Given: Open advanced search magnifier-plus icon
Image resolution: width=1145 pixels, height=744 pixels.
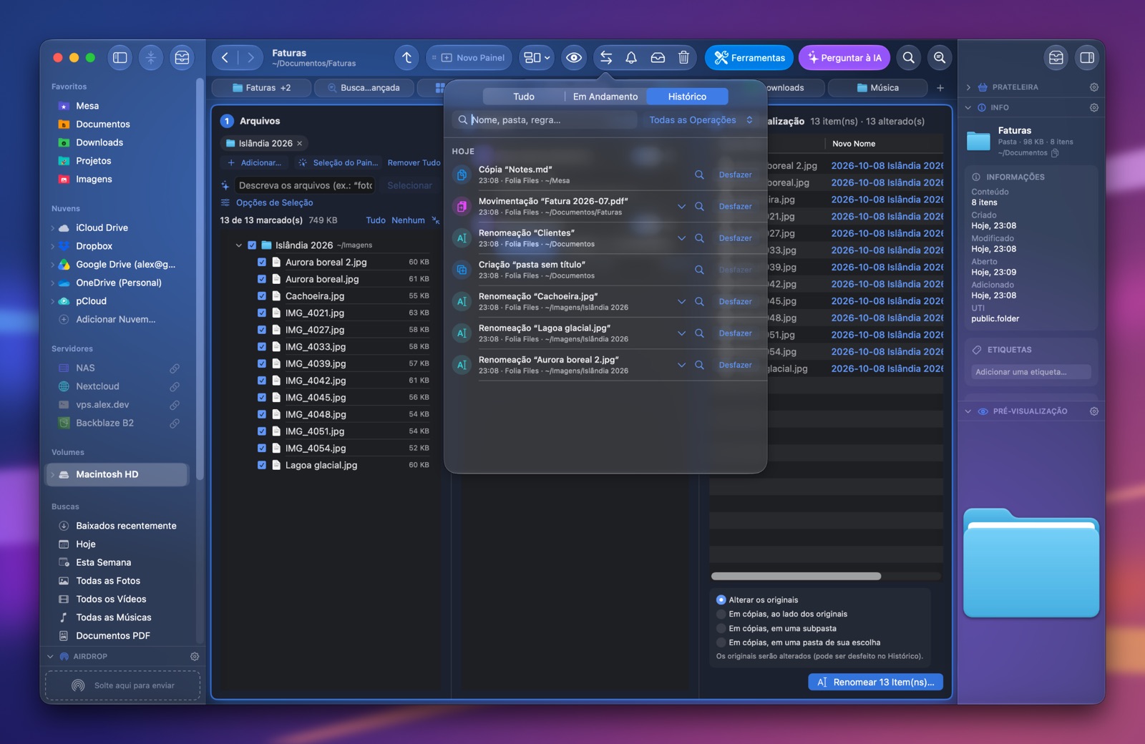Looking at the screenshot, I should click(940, 58).
